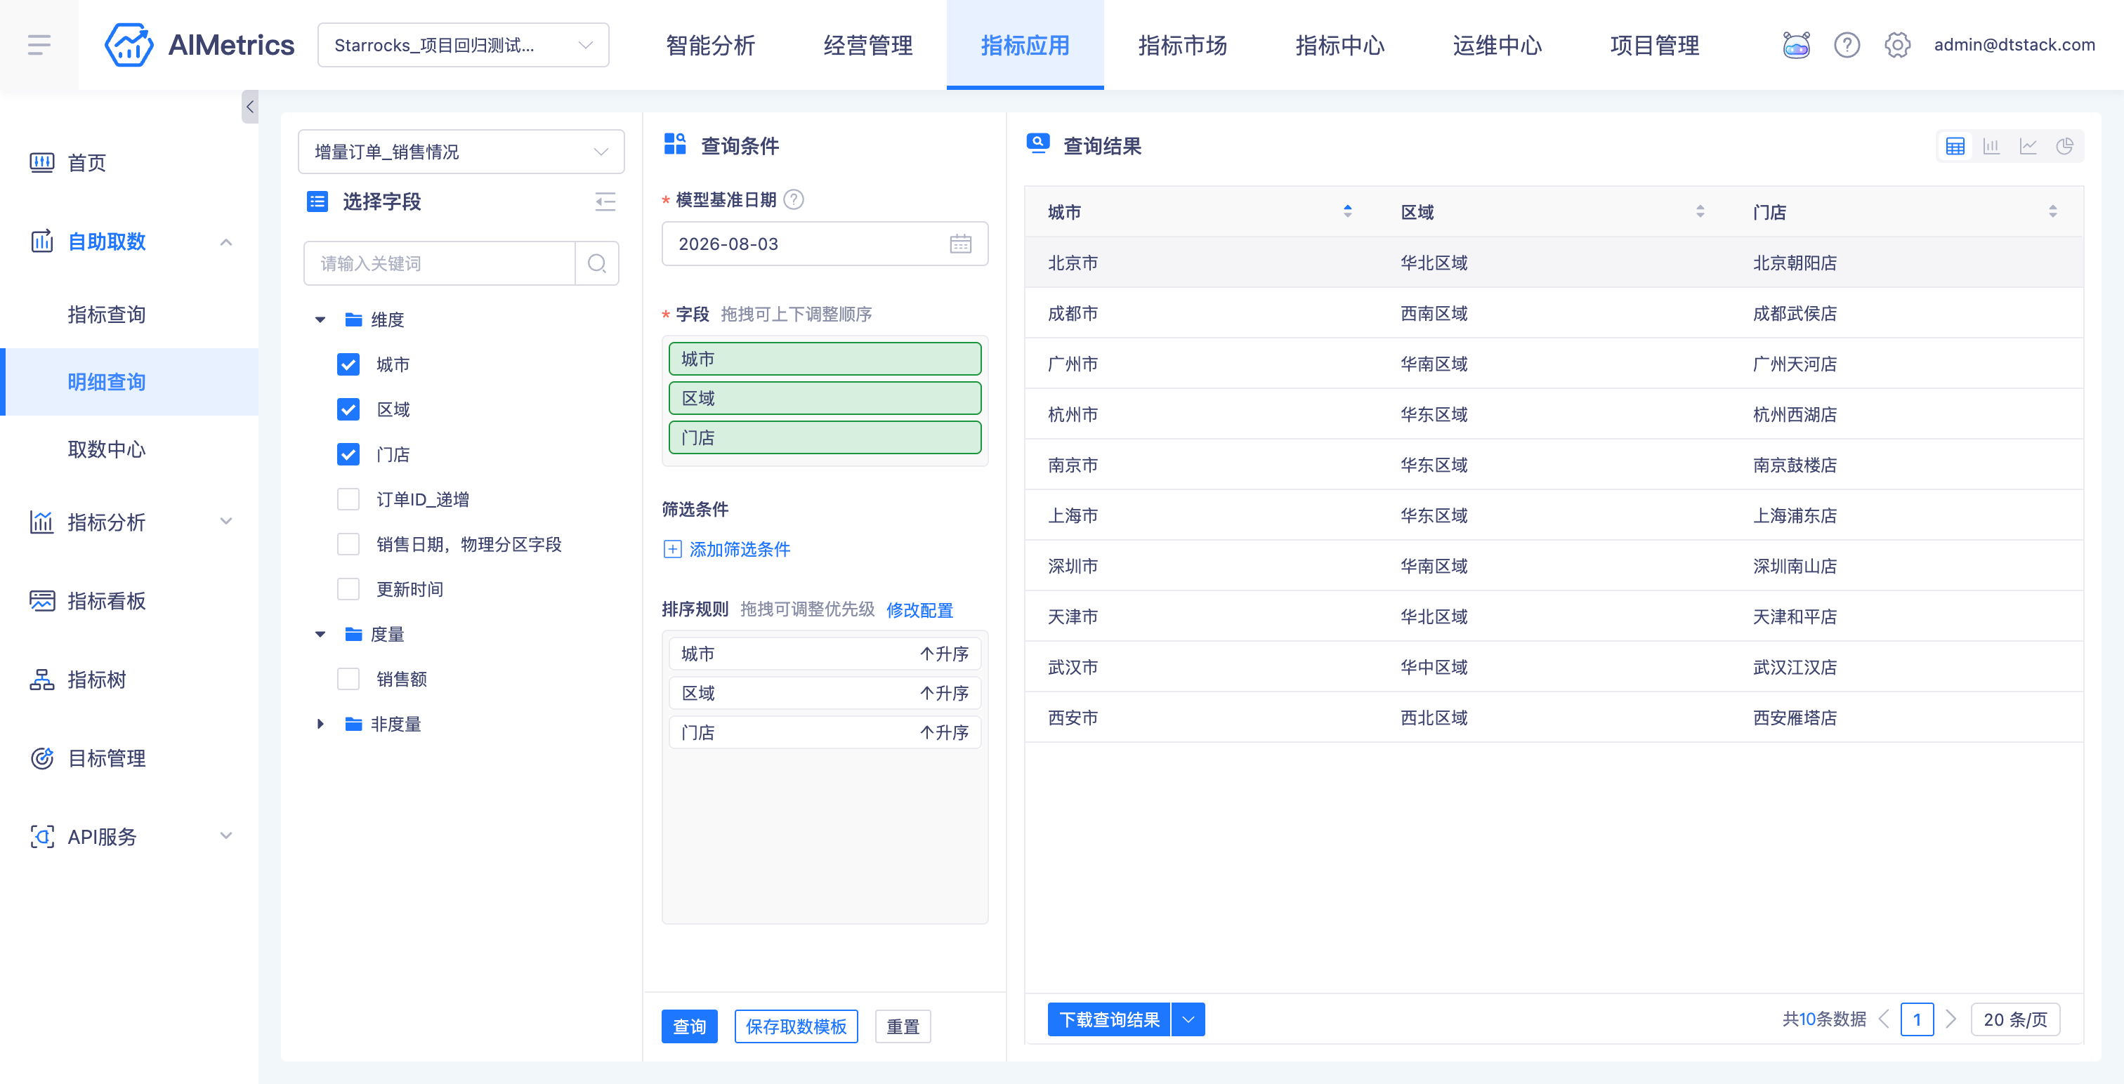Viewport: 2124px width, 1084px height.
Task: Uncheck the 城市 dimension checkbox
Action: coord(349,364)
